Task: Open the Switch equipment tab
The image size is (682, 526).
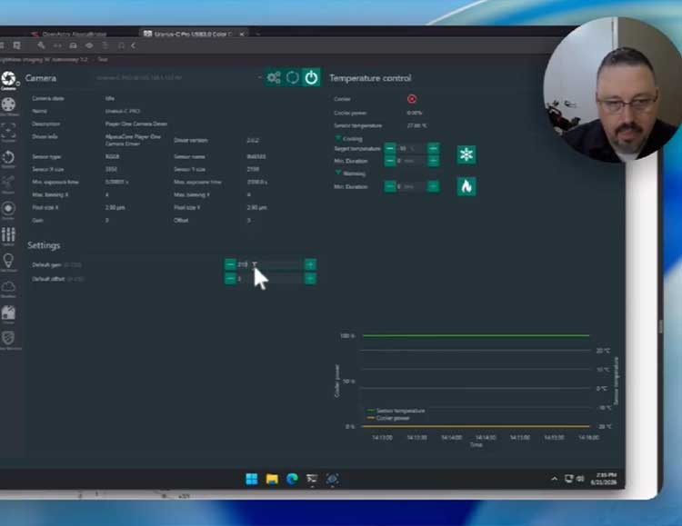Action: [8, 236]
